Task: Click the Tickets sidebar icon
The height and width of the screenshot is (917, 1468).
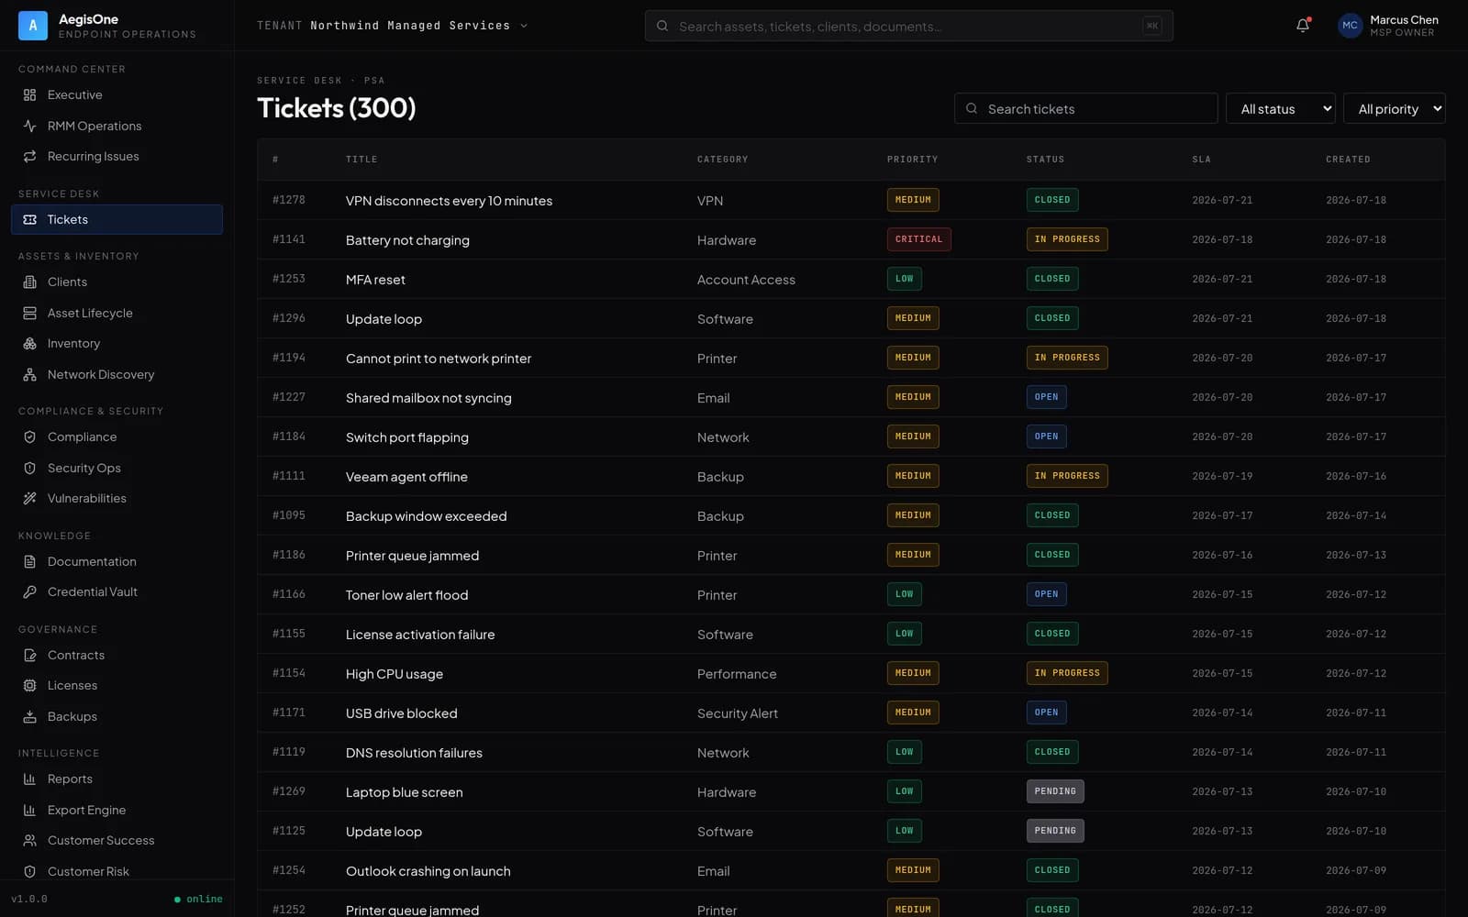Action: pyautogui.click(x=29, y=220)
